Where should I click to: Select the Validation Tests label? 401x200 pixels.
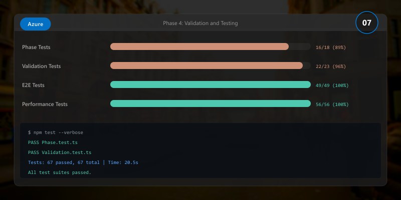click(41, 66)
